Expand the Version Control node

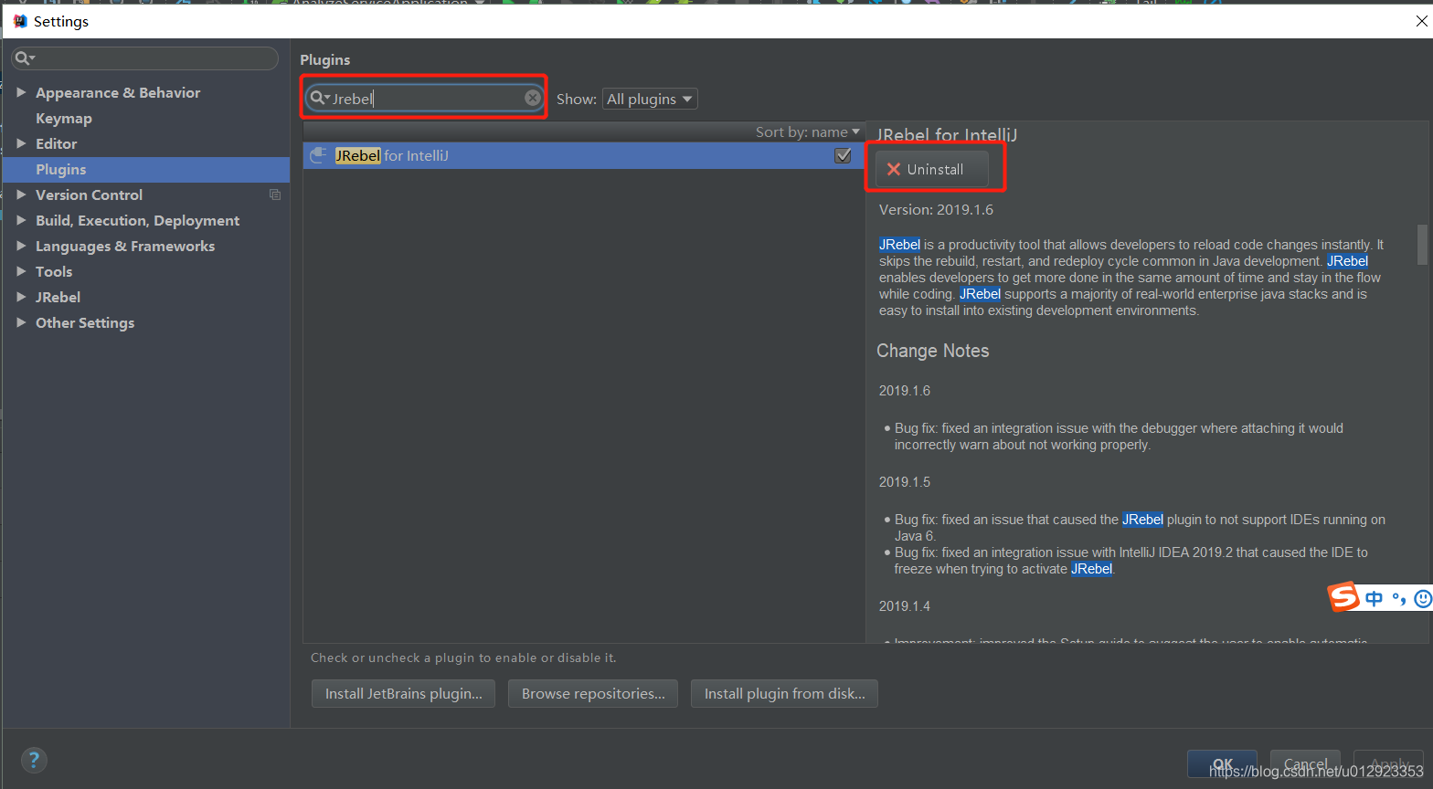coord(22,195)
